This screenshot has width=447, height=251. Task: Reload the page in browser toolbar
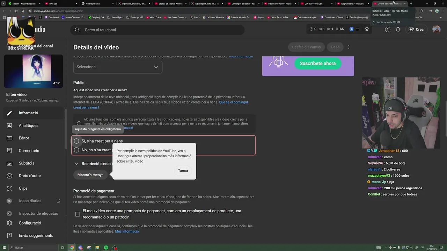pos(16,11)
